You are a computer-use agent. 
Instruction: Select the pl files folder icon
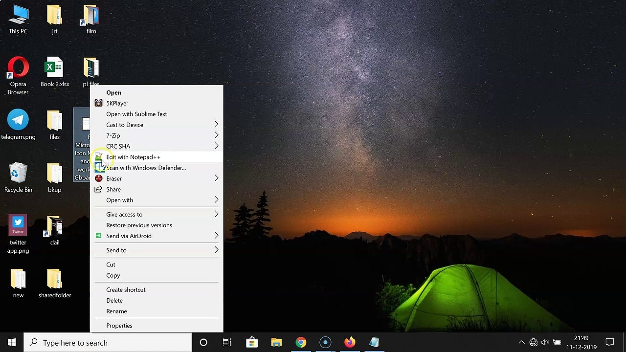[91, 72]
